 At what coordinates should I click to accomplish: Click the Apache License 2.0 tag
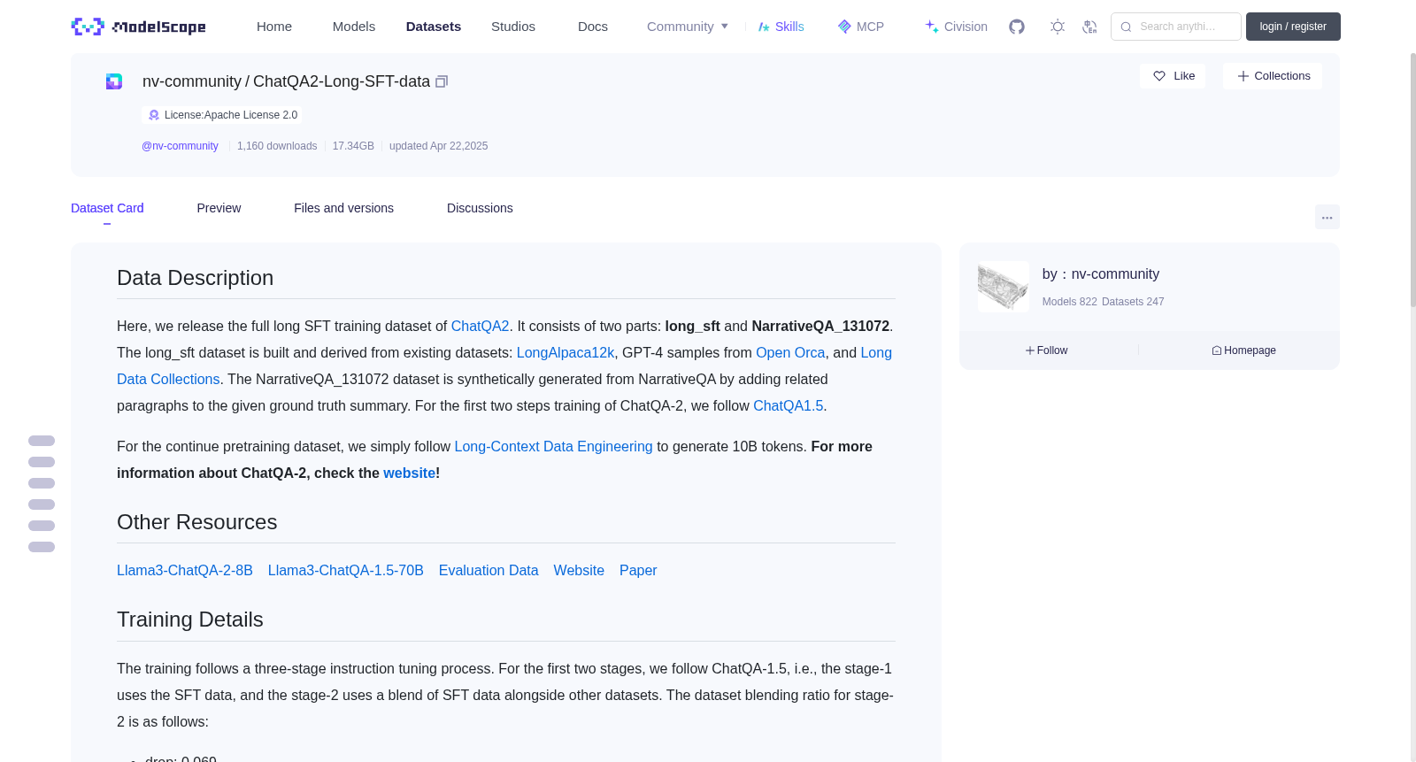(222, 115)
